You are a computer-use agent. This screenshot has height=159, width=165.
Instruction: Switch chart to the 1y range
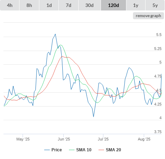(136, 5)
